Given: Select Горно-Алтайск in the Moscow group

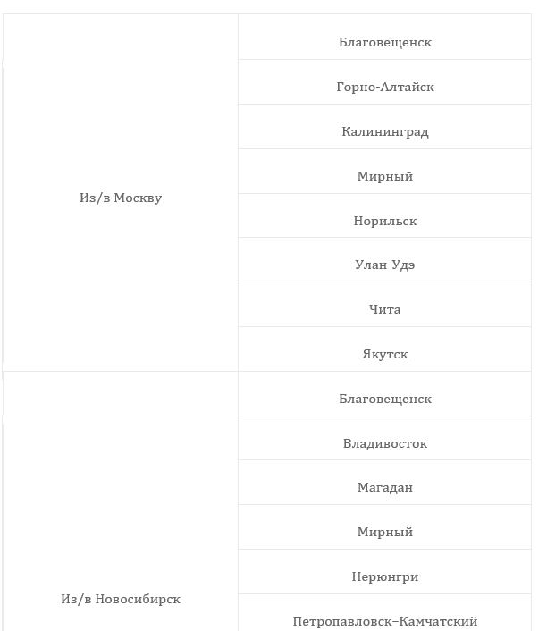Looking at the screenshot, I should tap(385, 82).
